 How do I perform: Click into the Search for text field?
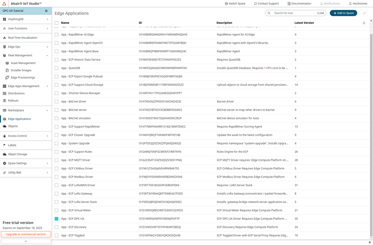[x=294, y=13]
